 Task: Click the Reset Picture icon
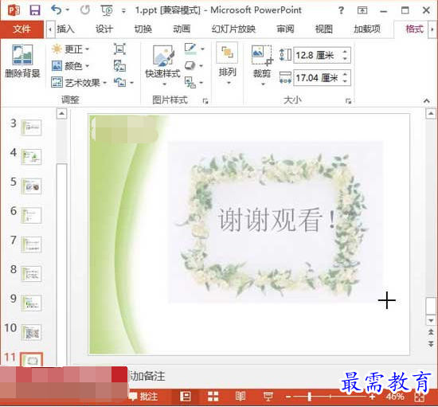[x=119, y=82]
